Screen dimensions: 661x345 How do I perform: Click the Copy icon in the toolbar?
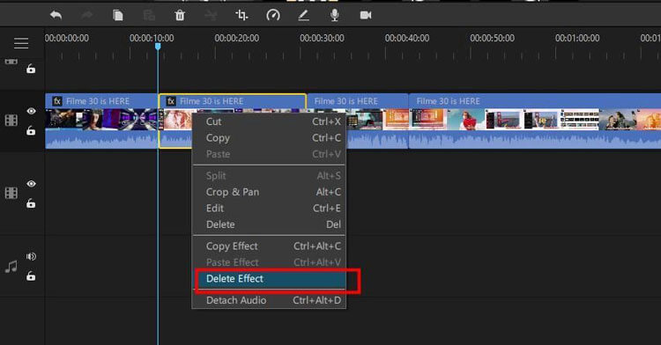click(x=117, y=16)
